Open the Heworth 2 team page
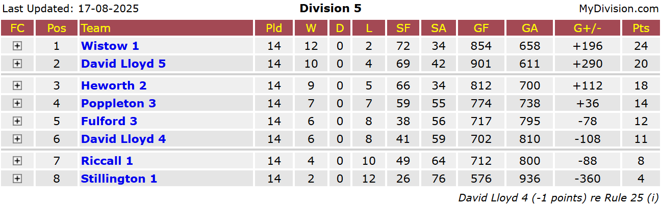The height and width of the screenshot is (206, 661). pyautogui.click(x=114, y=85)
